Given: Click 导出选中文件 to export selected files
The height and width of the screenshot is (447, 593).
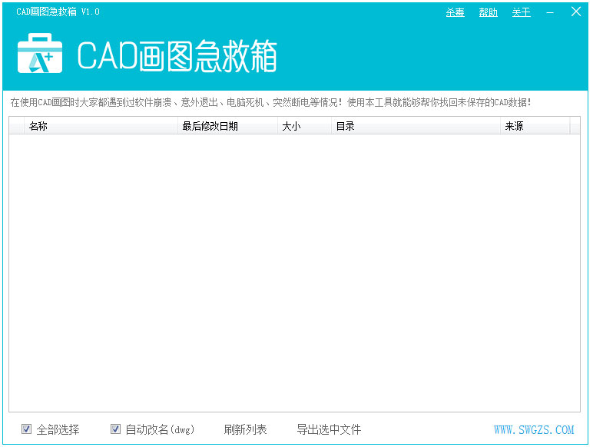Looking at the screenshot, I should (x=329, y=429).
